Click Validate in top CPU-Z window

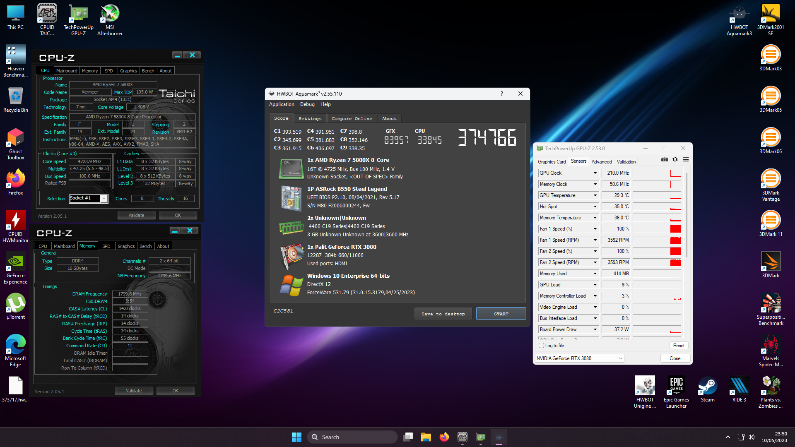point(136,215)
